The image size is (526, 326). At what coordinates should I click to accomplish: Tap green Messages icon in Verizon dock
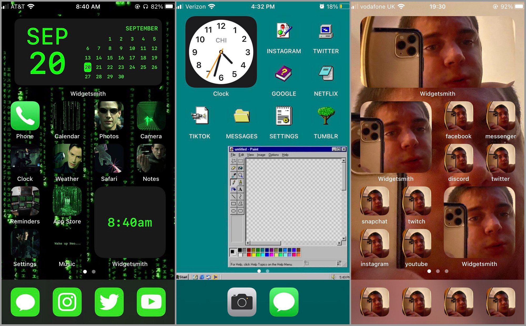(284, 302)
